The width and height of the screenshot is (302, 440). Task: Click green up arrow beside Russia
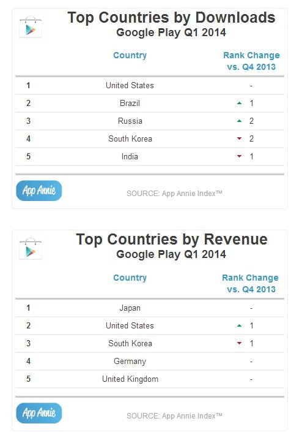239,121
